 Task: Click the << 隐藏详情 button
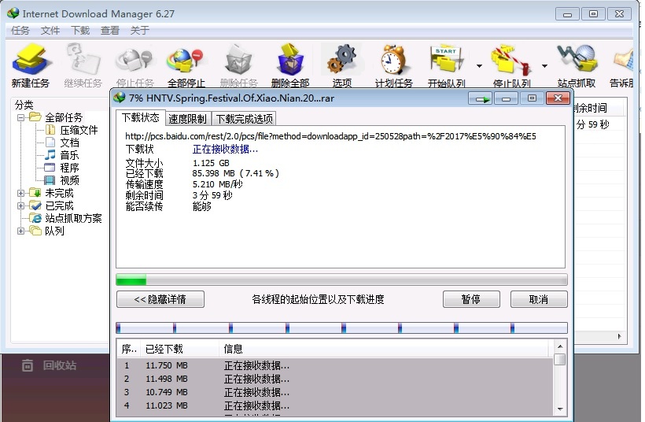pyautogui.click(x=160, y=300)
